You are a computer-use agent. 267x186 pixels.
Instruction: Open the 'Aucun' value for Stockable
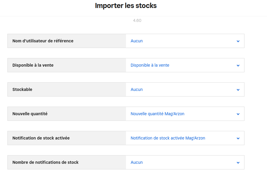tap(137, 89)
